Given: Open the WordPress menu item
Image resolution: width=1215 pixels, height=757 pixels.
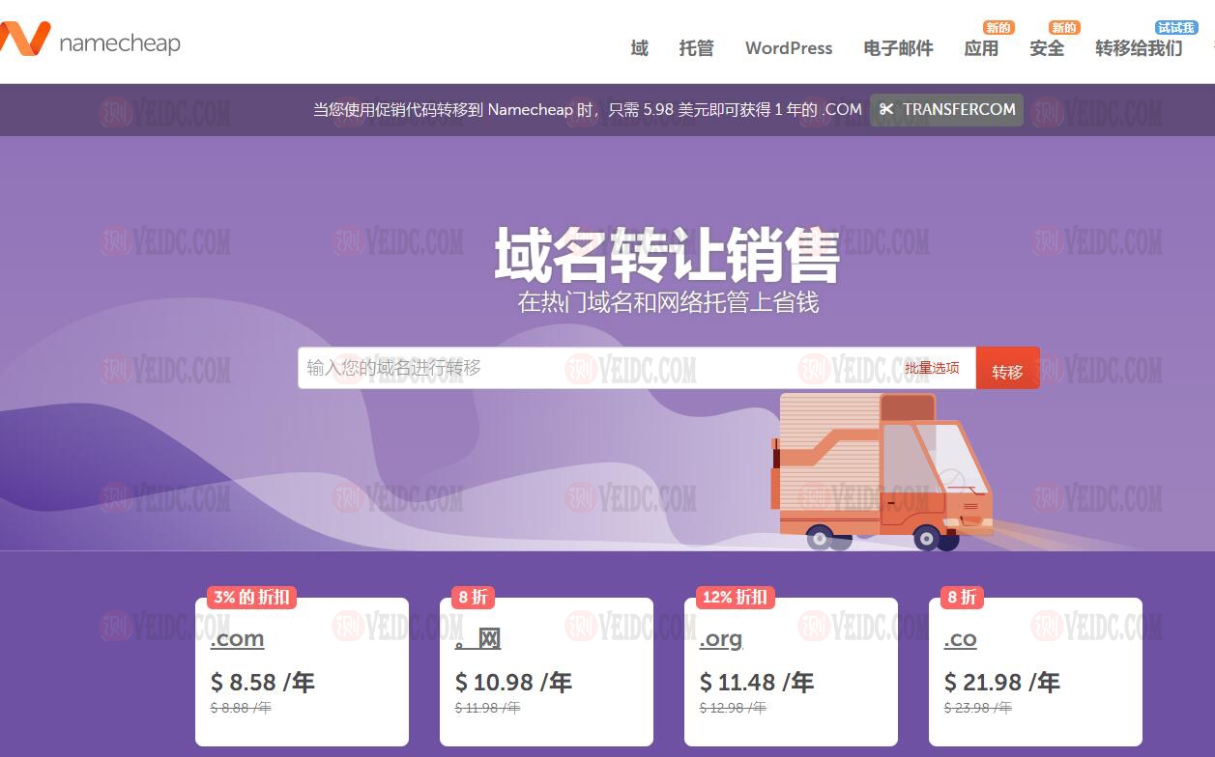Looking at the screenshot, I should click(788, 48).
